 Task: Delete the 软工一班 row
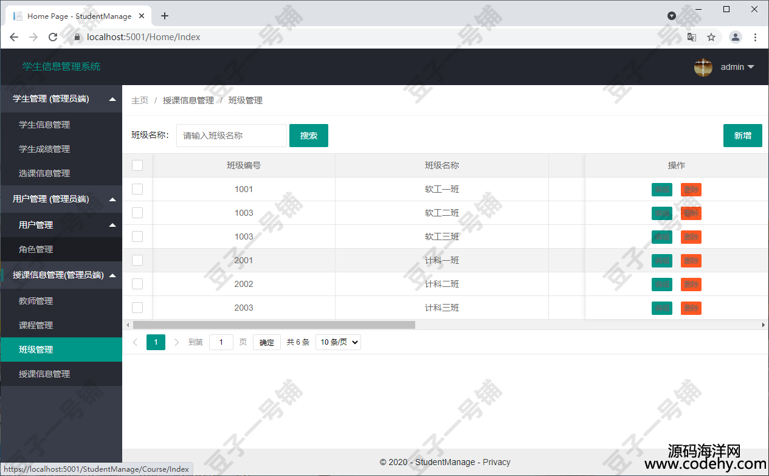691,190
